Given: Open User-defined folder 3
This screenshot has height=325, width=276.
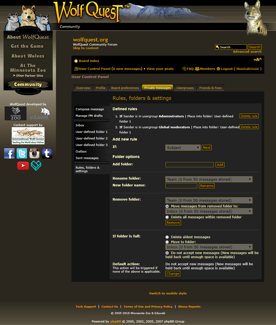Looking at the screenshot, I should coord(92,145).
